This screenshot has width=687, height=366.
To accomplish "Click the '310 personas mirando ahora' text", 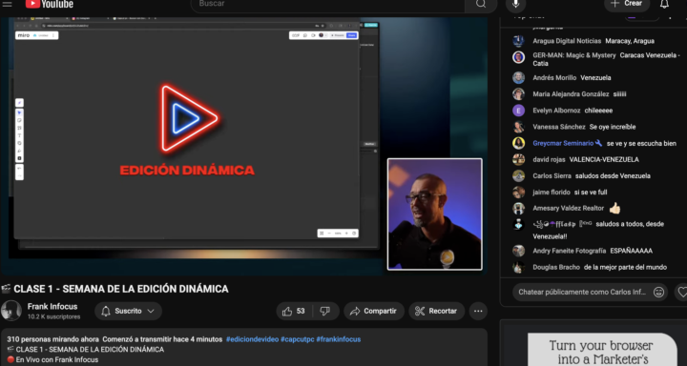I will point(52,339).
